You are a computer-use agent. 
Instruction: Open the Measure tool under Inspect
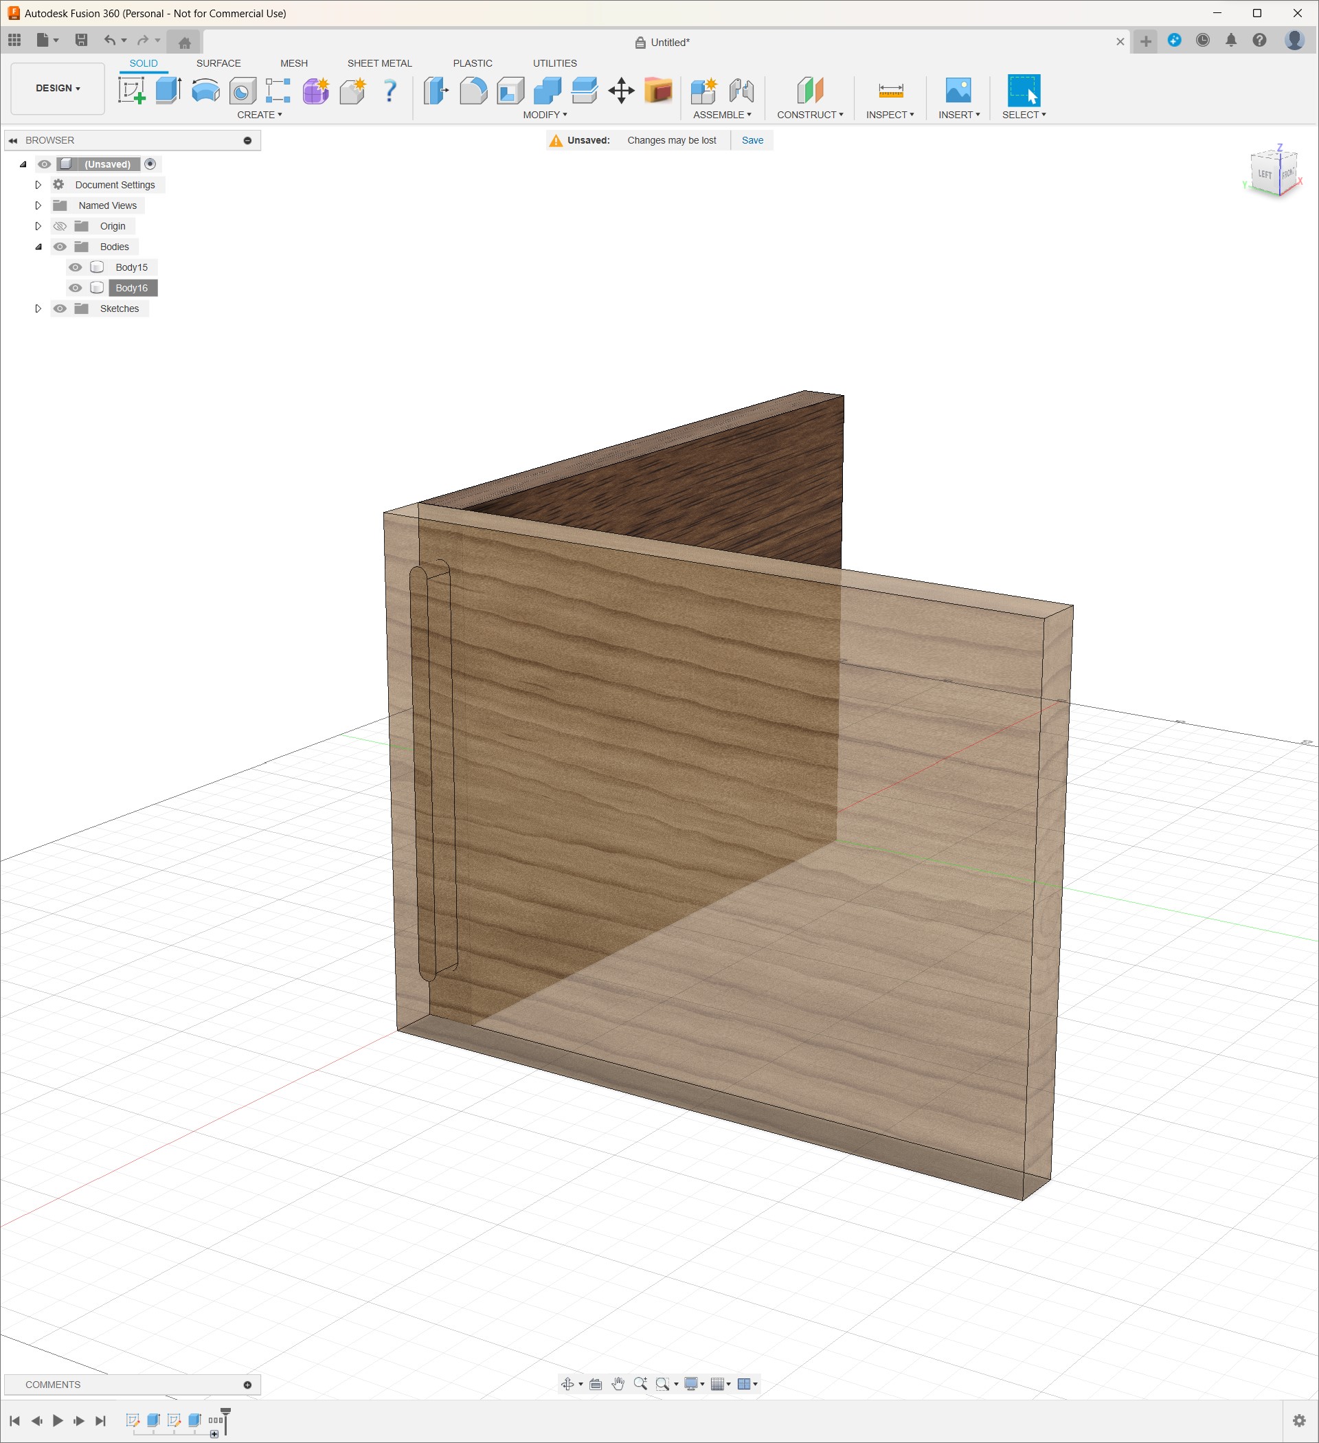coord(890,91)
